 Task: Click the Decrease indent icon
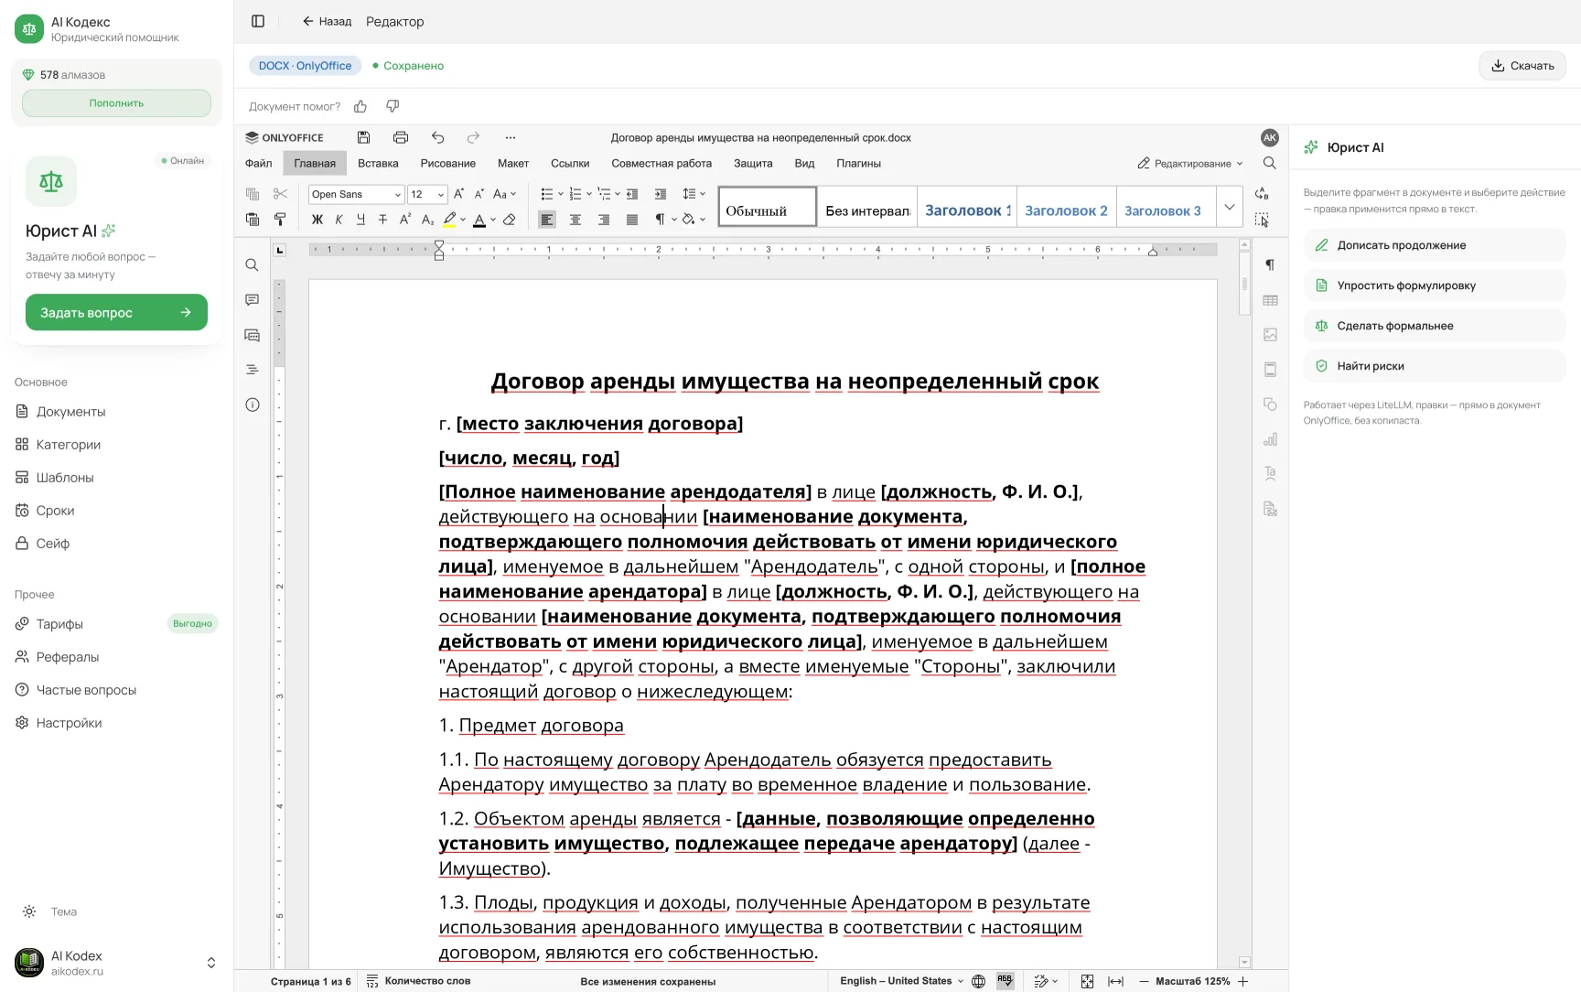point(632,194)
